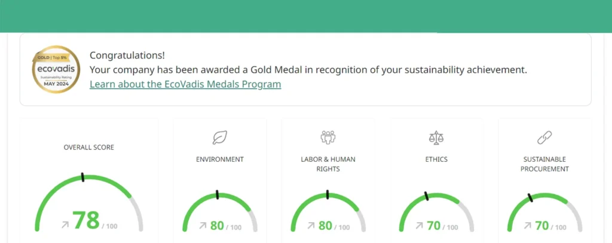This screenshot has height=243, width=612.
Task: Click the Environment card title
Action: [x=220, y=159]
